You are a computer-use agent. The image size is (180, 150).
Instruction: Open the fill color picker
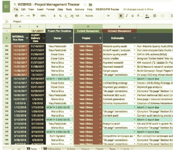coord(147,16)
